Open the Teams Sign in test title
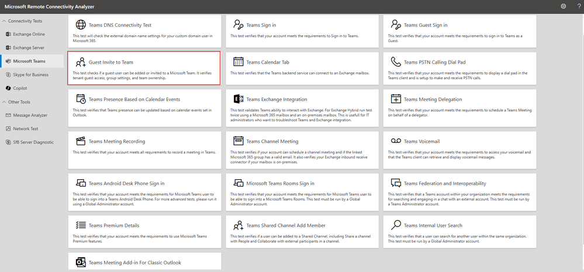 coord(261,25)
